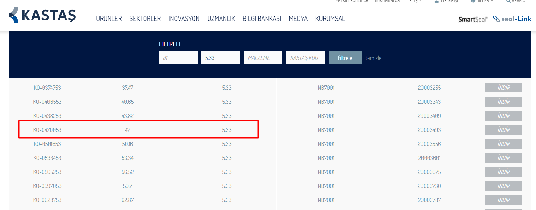This screenshot has width=536, height=210.
Task: Click the KASTAŞ KOD input field
Action: click(305, 58)
